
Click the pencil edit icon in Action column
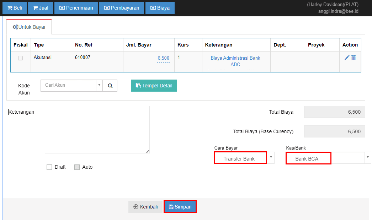347,58
